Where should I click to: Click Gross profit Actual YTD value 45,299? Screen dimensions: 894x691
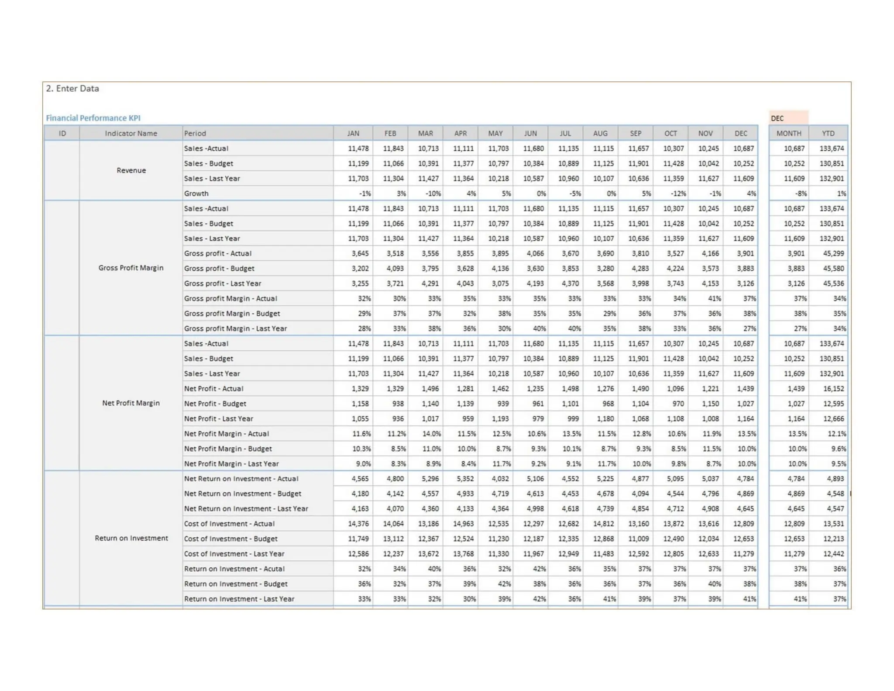[x=828, y=253]
